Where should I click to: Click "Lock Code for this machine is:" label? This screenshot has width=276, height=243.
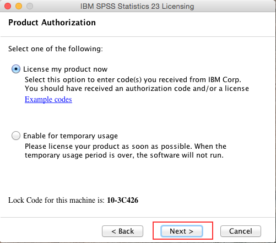pyautogui.click(x=56, y=200)
